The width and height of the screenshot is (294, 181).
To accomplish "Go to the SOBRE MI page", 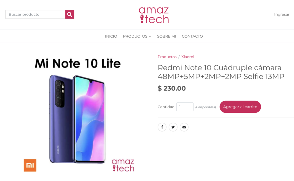I will pos(167,36).
